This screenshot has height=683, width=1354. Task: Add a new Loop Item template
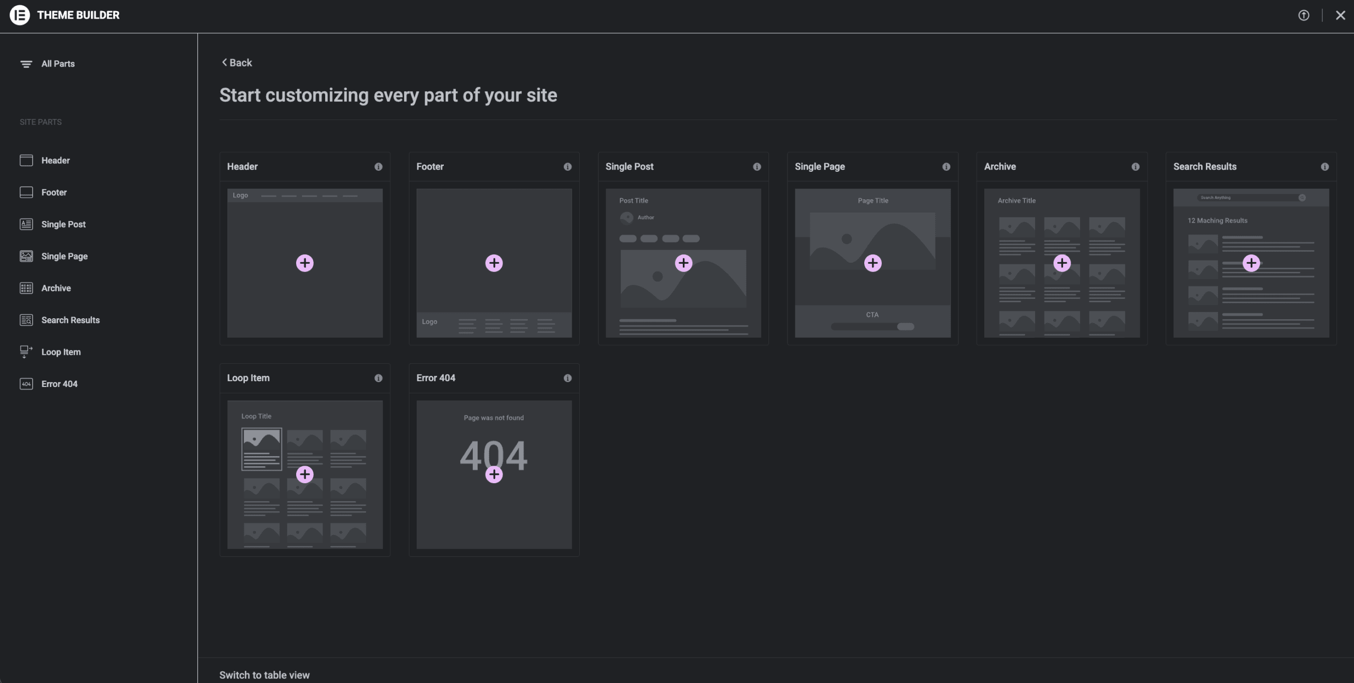[305, 475]
